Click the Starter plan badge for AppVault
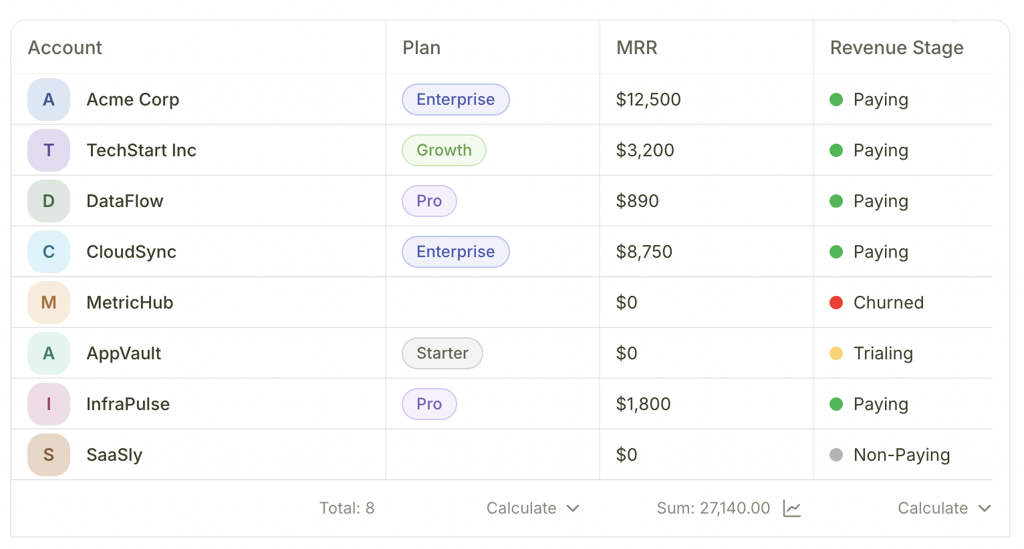This screenshot has height=549, width=1024. point(442,353)
